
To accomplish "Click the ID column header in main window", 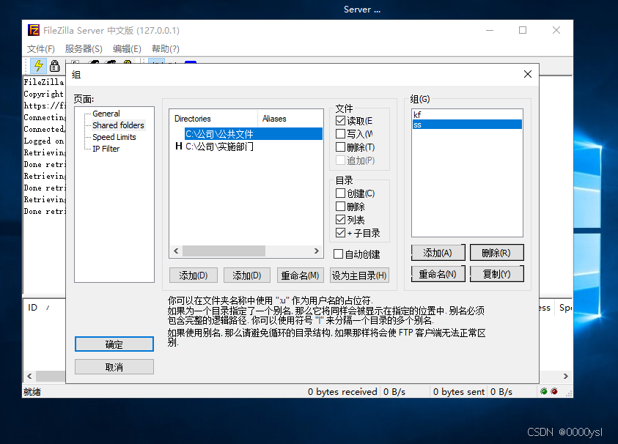I will coord(33,308).
